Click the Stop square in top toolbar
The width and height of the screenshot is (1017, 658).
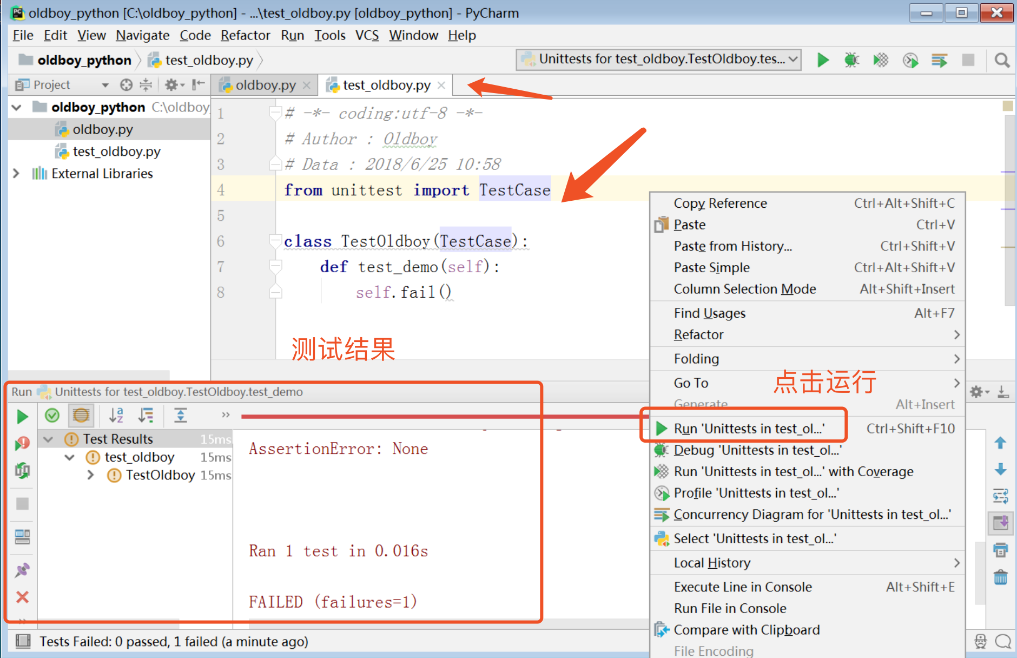968,60
